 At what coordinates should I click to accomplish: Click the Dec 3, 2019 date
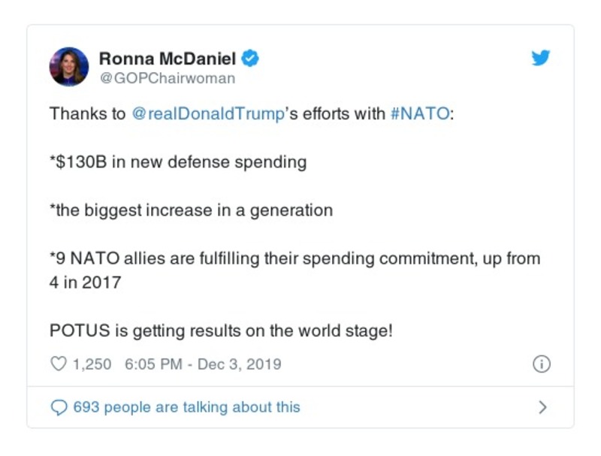[240, 364]
